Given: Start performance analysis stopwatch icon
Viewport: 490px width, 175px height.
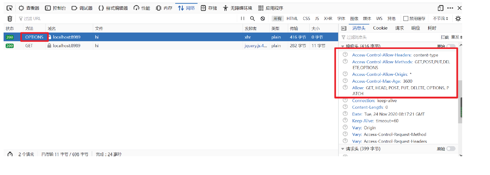Looking at the screenshot, I should [x=10, y=154].
